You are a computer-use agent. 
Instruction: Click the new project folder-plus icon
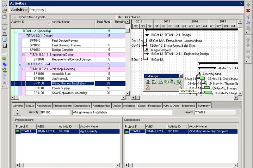point(4,5)
